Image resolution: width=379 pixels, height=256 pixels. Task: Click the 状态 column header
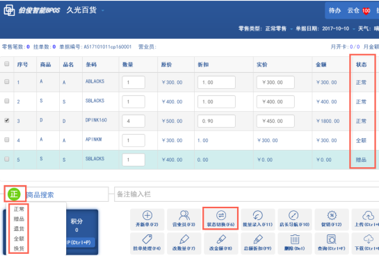(x=361, y=65)
